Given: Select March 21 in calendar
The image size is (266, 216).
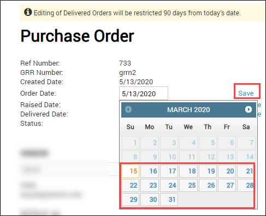Looking at the screenshot, I should click(x=246, y=171).
